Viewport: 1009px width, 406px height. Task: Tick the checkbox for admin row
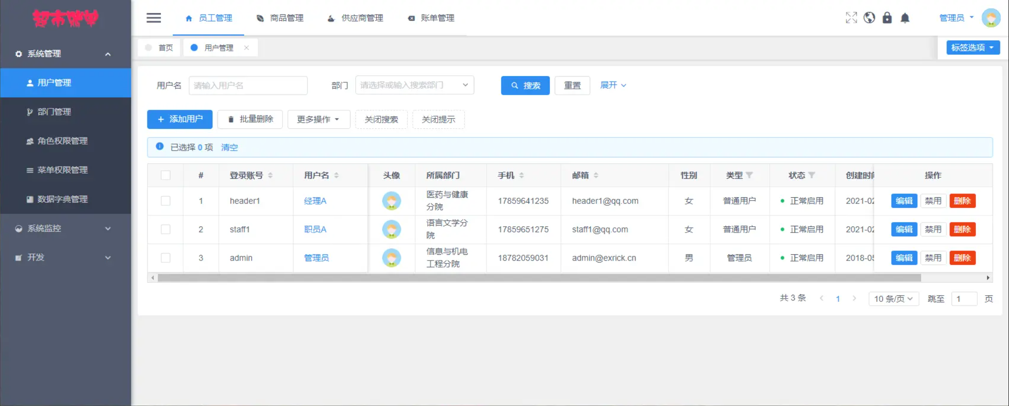click(x=166, y=258)
